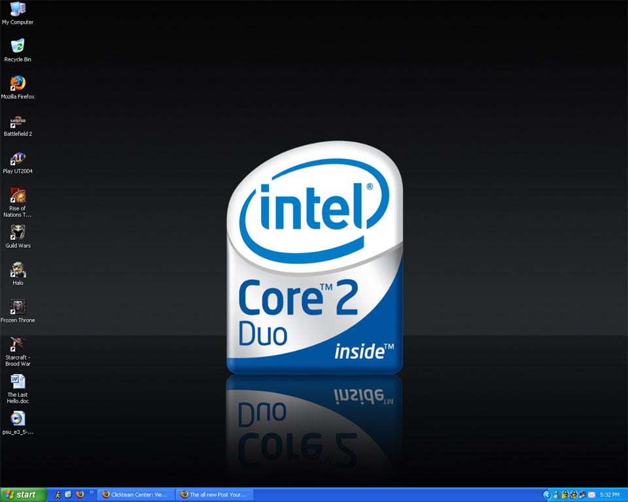Select the Starcraft - Brood War shortcut
Screen dimensions: 628x502
click(18, 352)
